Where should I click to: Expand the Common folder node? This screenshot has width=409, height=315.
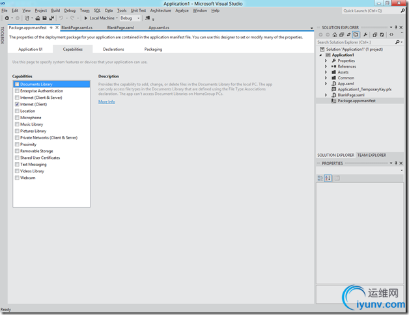pos(326,78)
